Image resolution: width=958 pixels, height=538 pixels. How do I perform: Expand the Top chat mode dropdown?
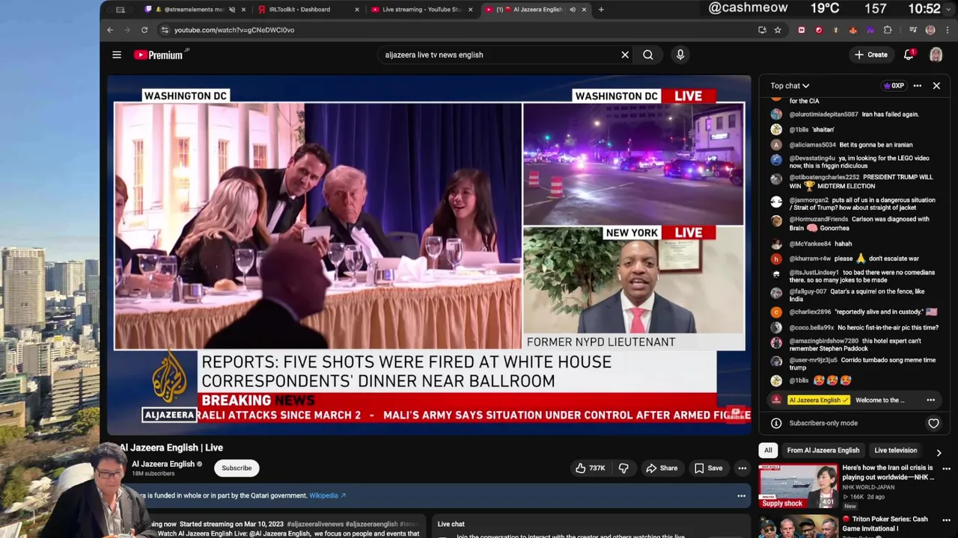point(790,86)
